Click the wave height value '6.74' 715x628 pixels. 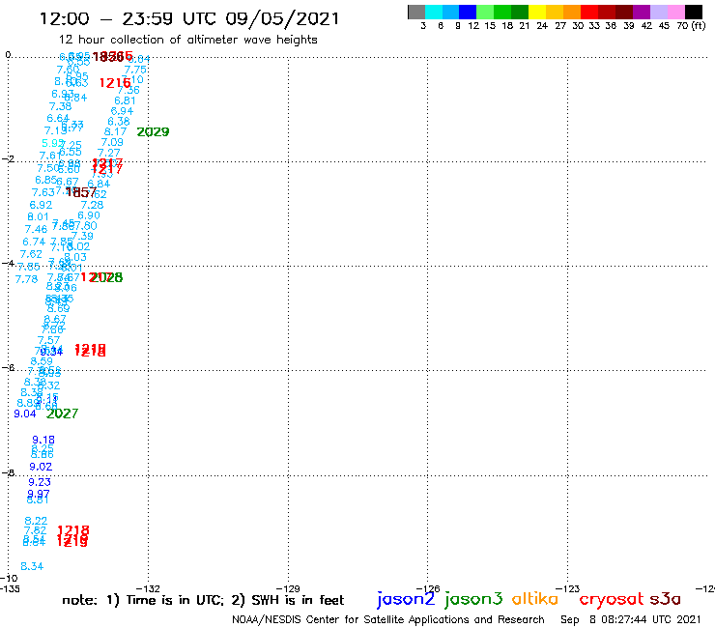point(34,242)
